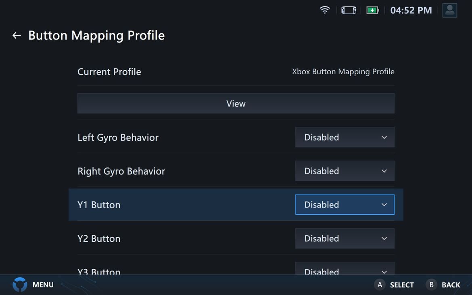The image size is (472, 295).
Task: Open the Y3 Button dropdown
Action: 345,270
